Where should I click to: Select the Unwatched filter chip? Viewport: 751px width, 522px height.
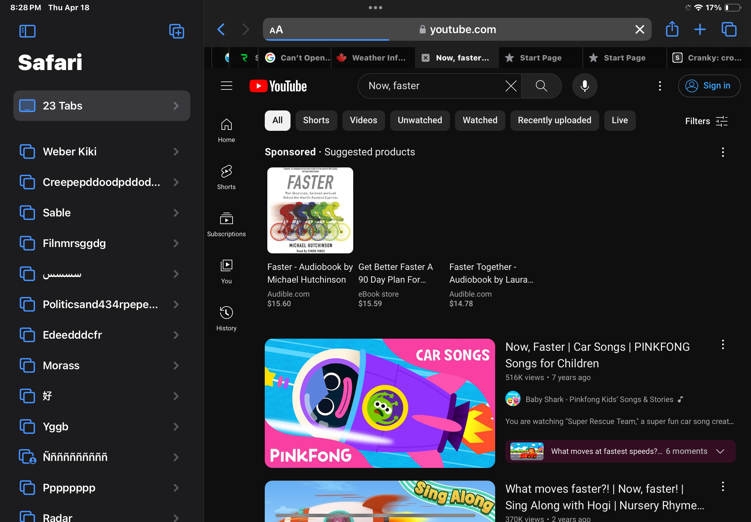pyautogui.click(x=419, y=120)
